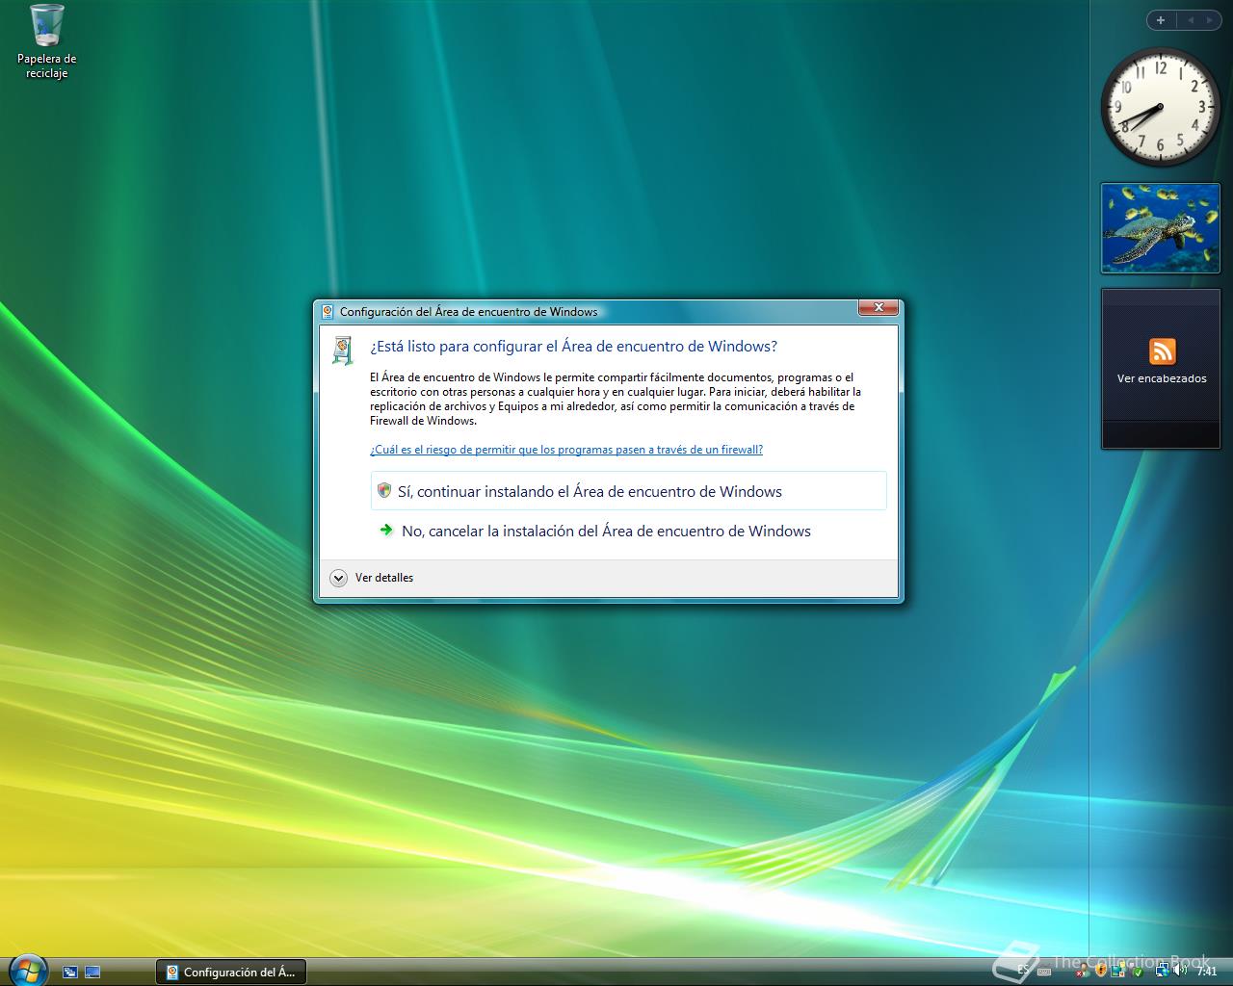The width and height of the screenshot is (1233, 986).
Task: Click the dialog title bar icon
Action: (x=328, y=312)
